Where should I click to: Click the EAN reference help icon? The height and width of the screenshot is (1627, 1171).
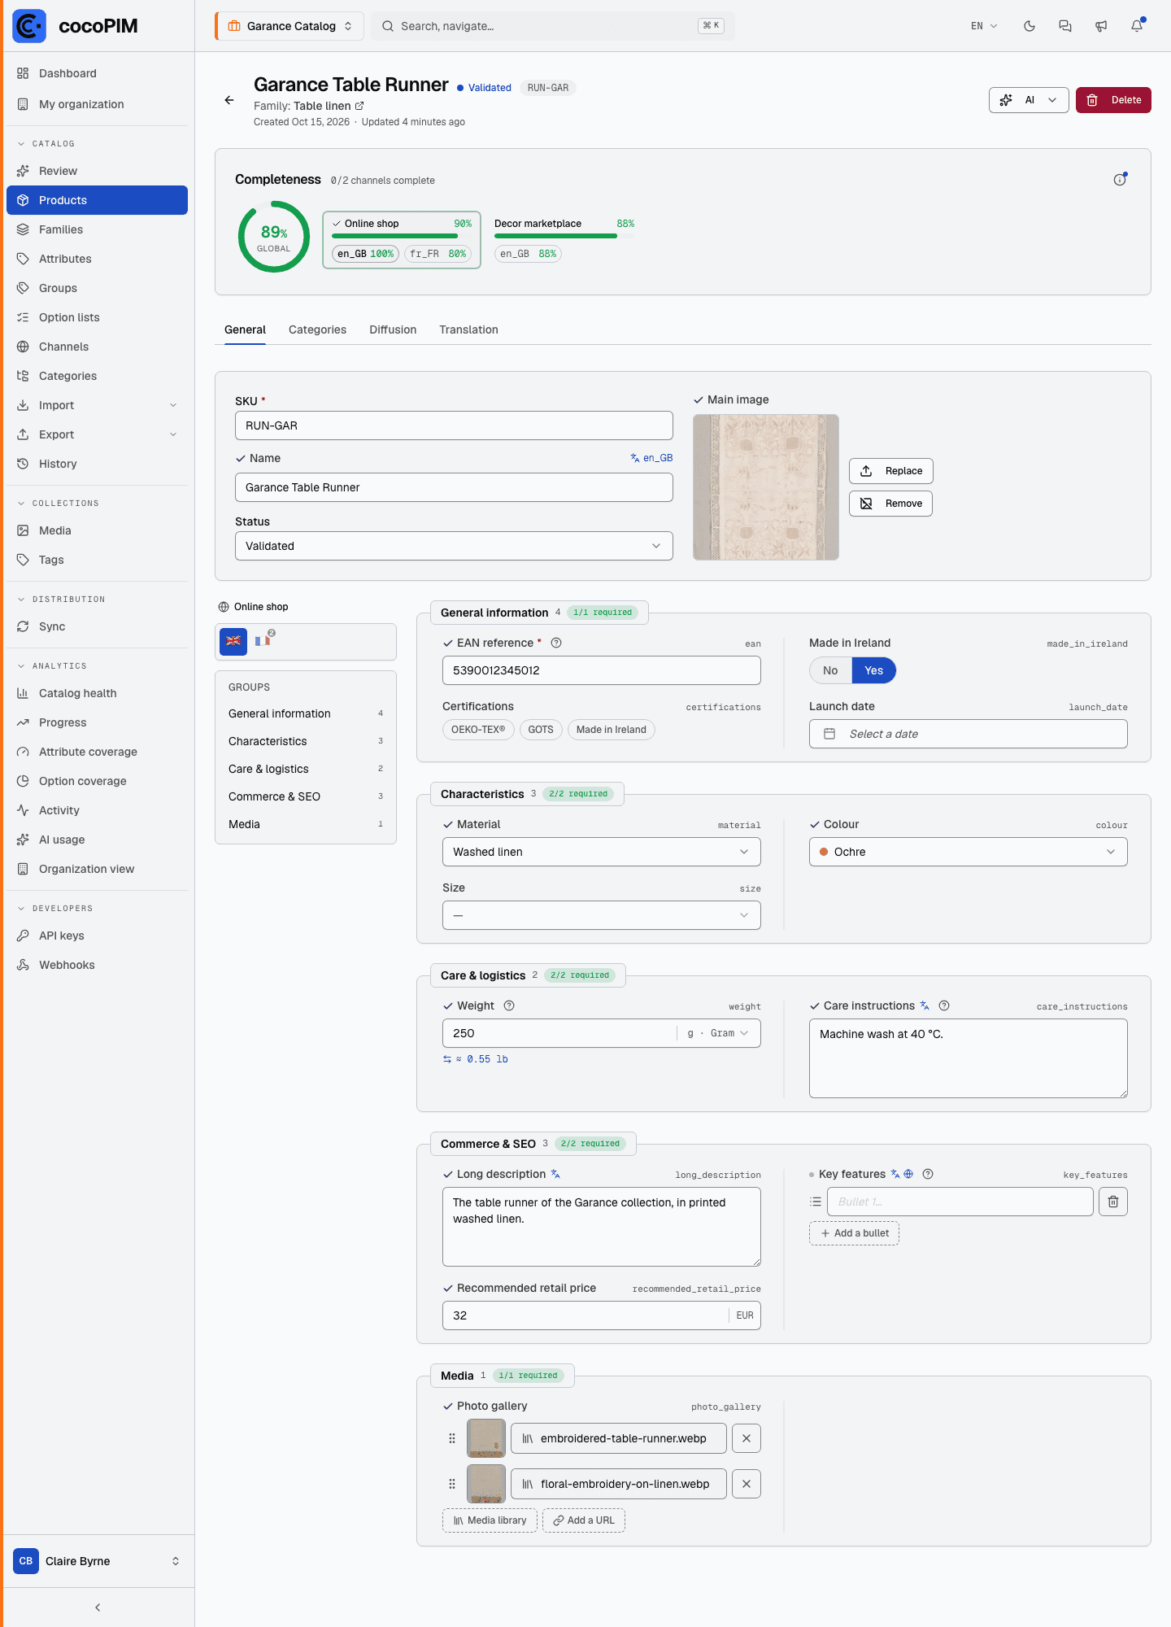(x=556, y=643)
